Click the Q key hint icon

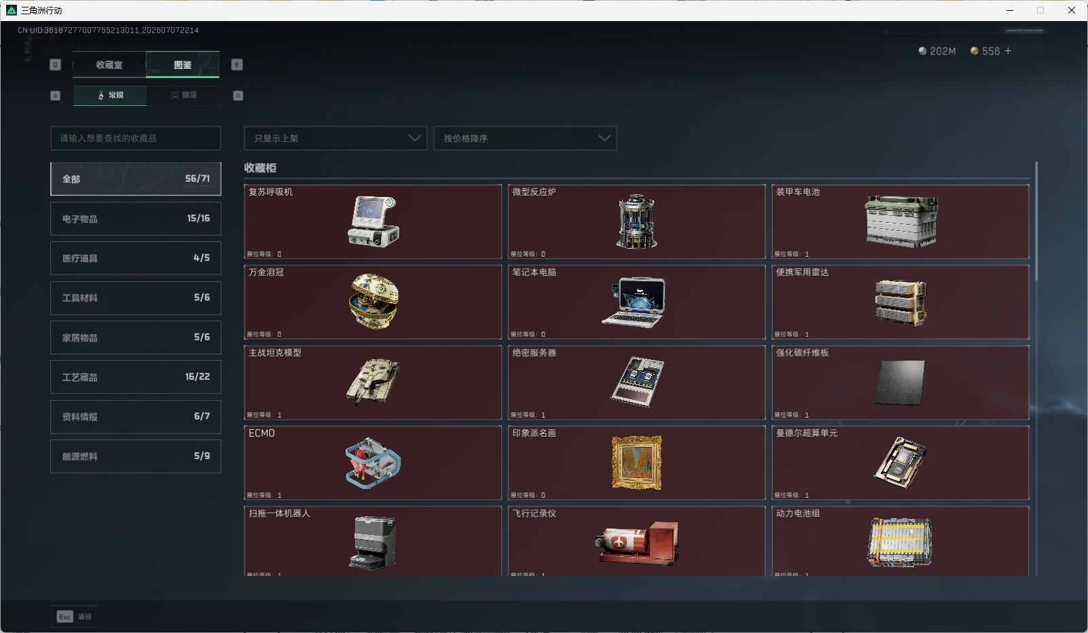coord(56,65)
